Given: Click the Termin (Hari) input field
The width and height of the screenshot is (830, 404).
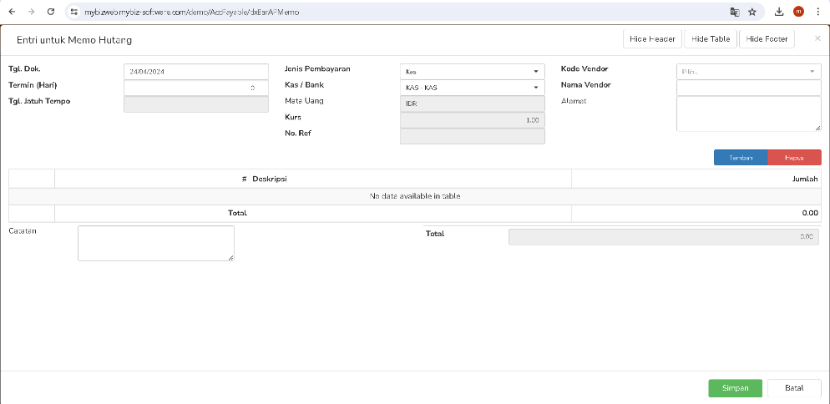Looking at the screenshot, I should (196, 88).
